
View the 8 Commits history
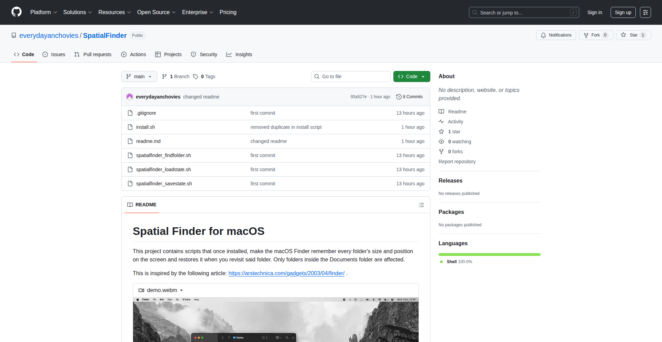[x=410, y=97]
